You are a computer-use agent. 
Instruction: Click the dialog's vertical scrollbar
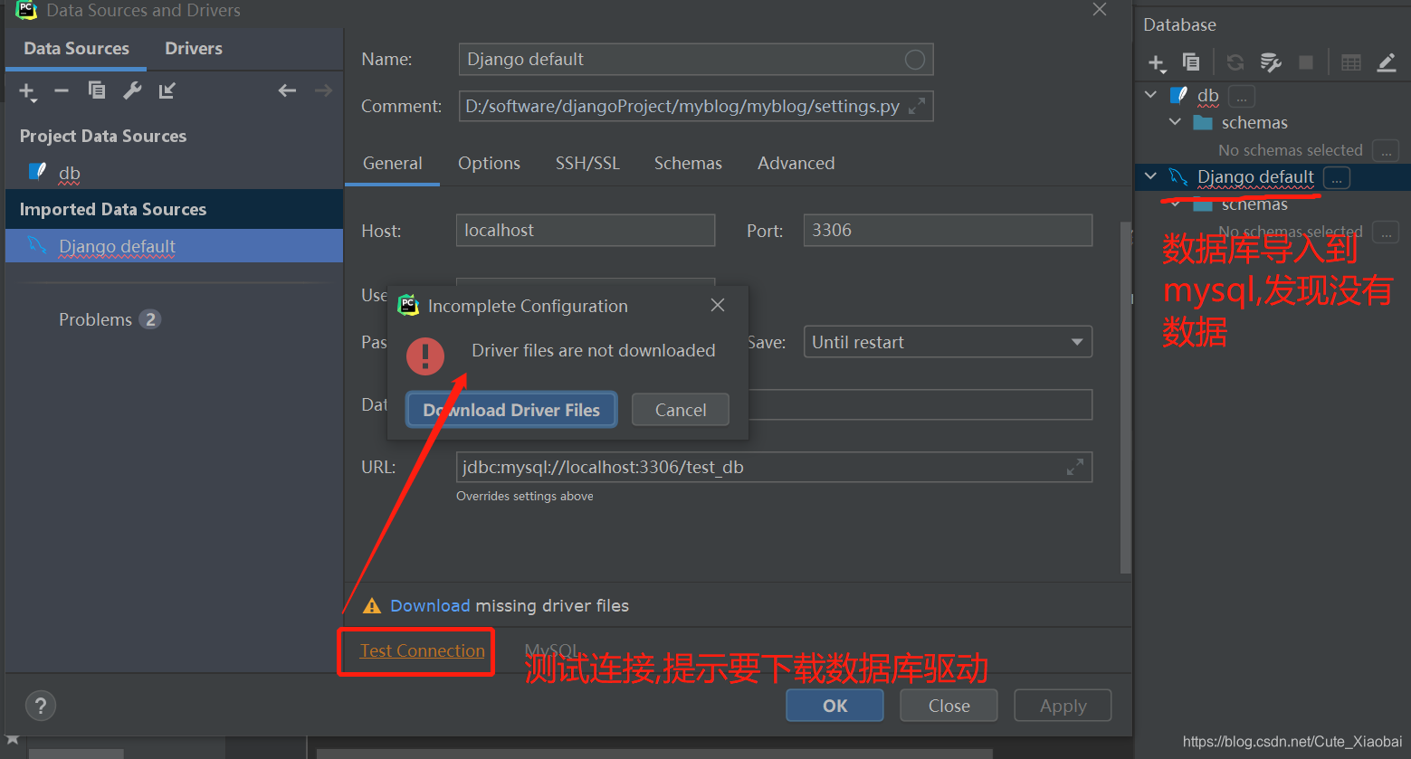(1126, 398)
